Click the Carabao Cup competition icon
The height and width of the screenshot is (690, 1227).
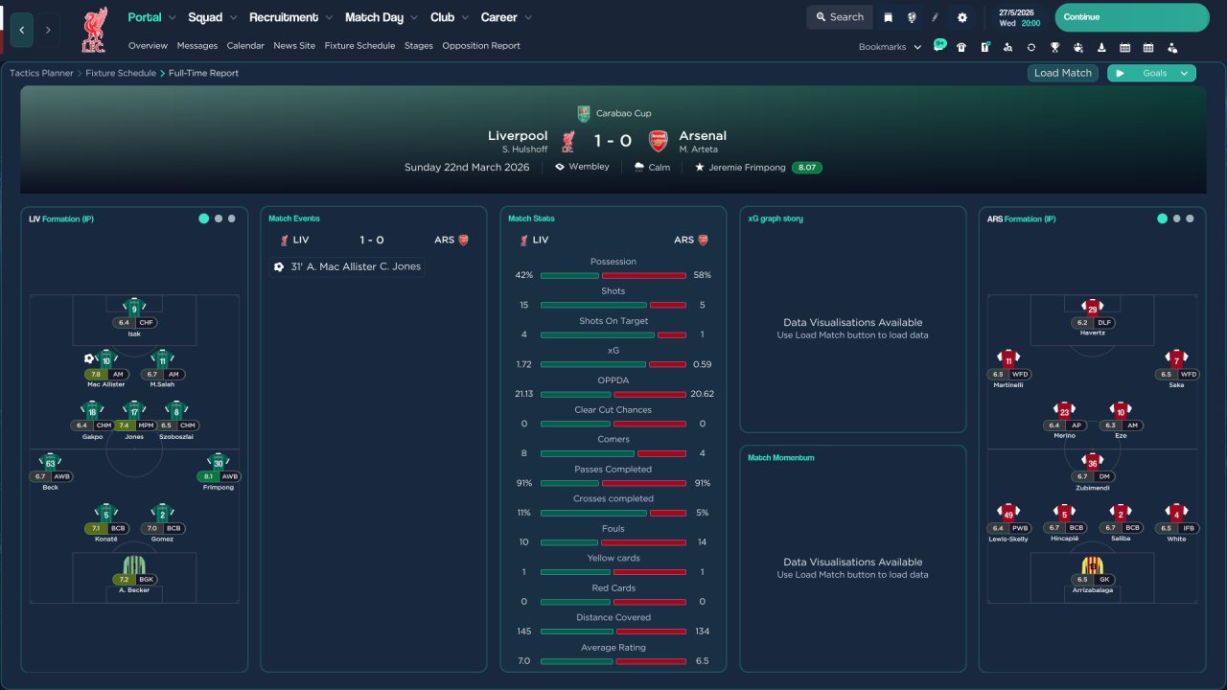pos(584,113)
